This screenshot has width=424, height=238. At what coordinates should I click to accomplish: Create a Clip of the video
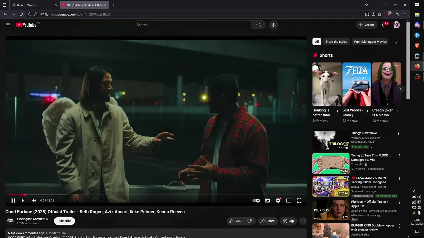pyautogui.click(x=288, y=221)
